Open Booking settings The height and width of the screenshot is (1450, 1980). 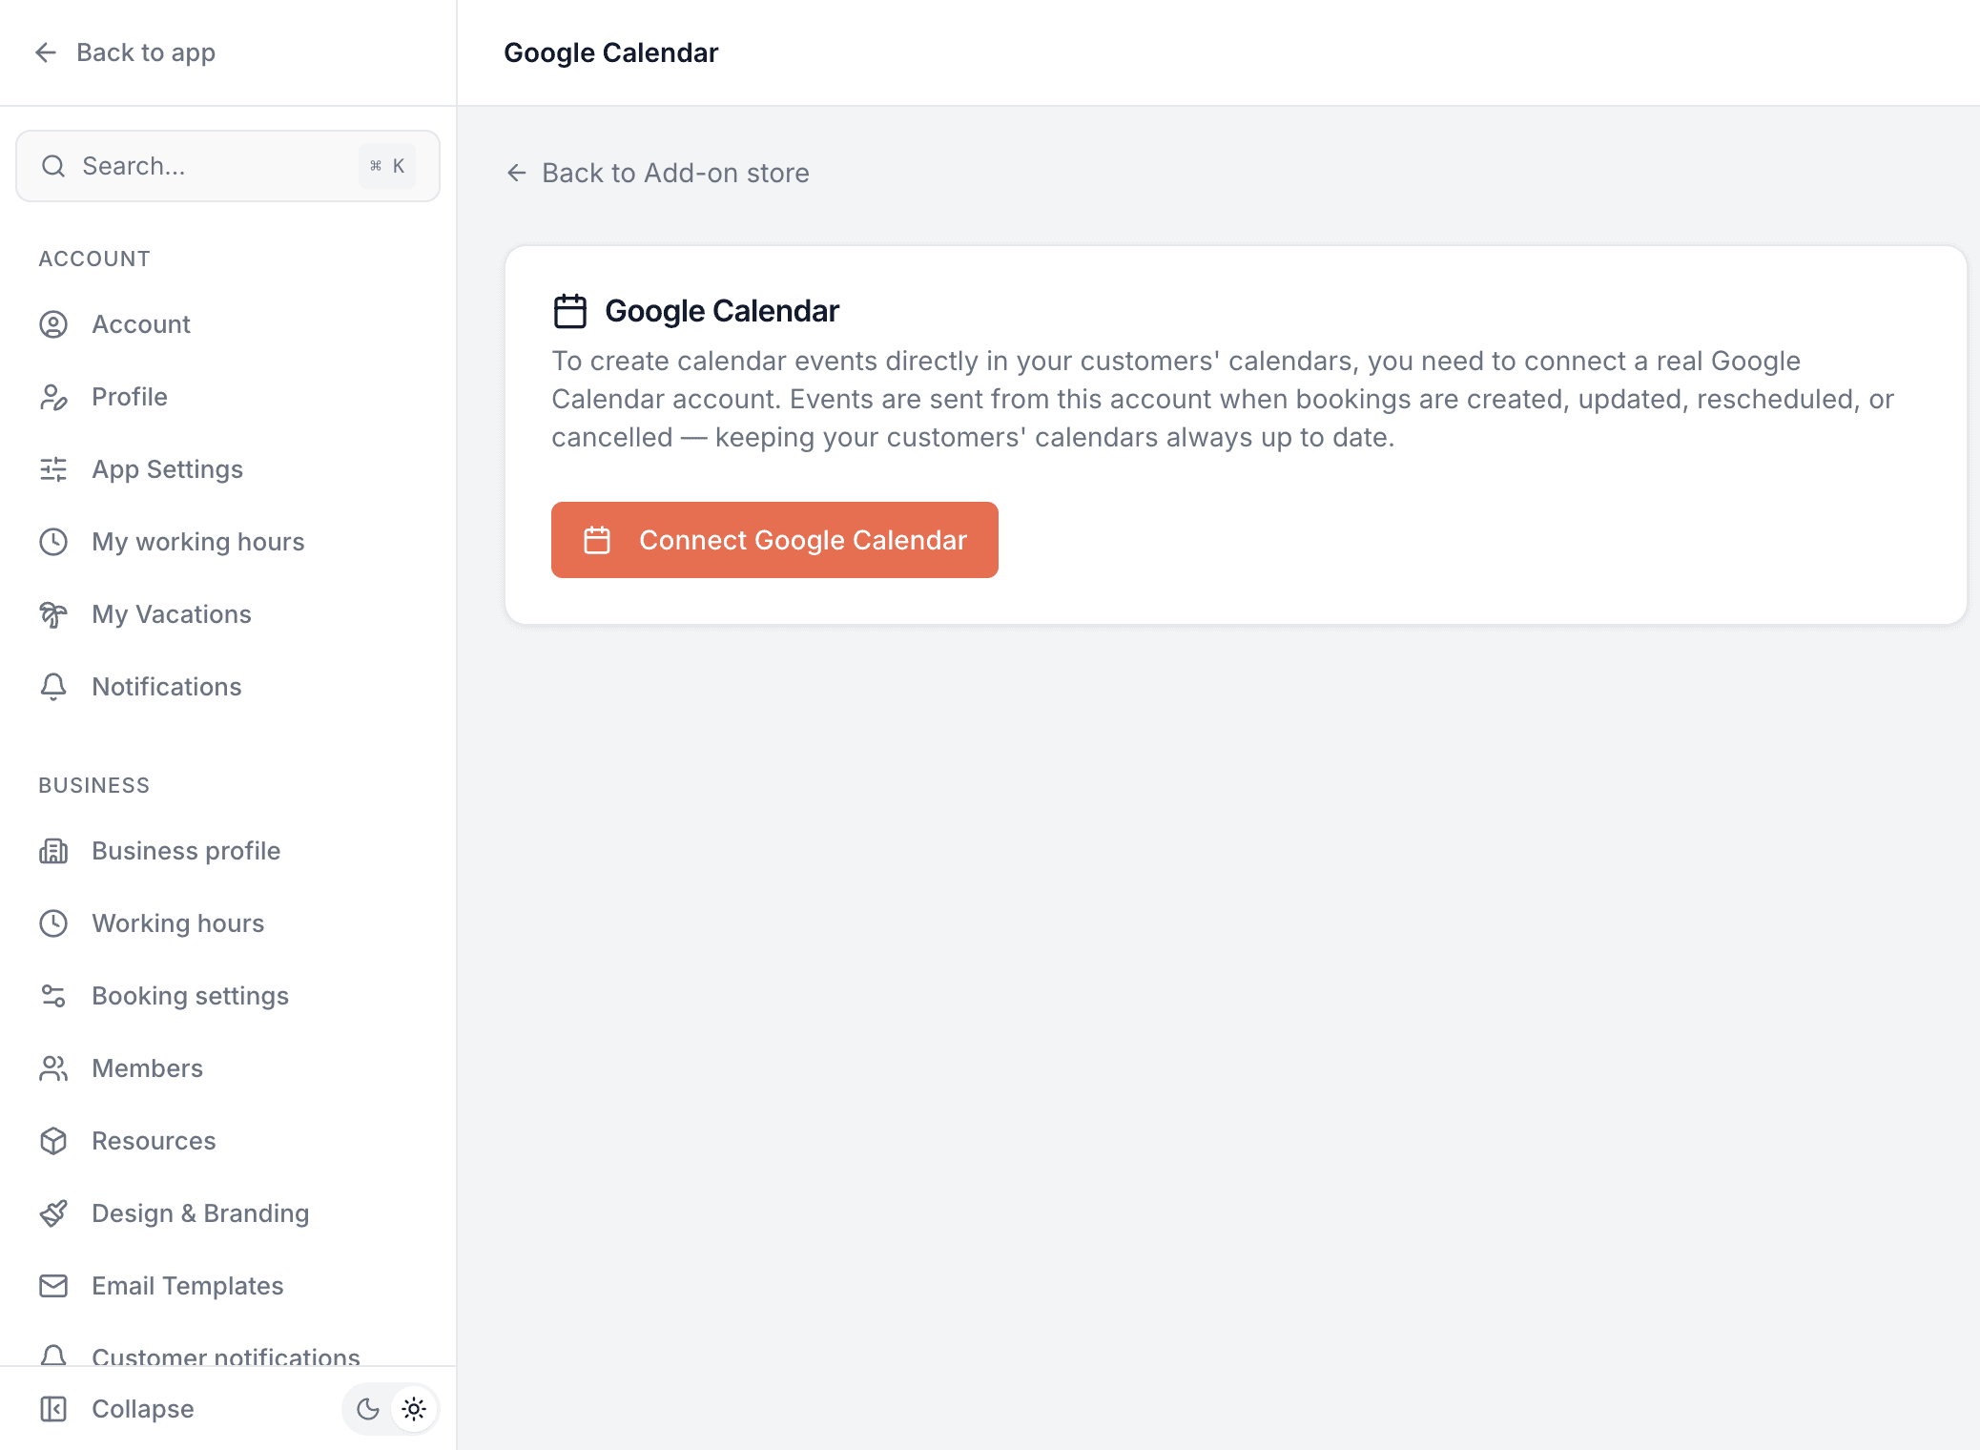228,996
